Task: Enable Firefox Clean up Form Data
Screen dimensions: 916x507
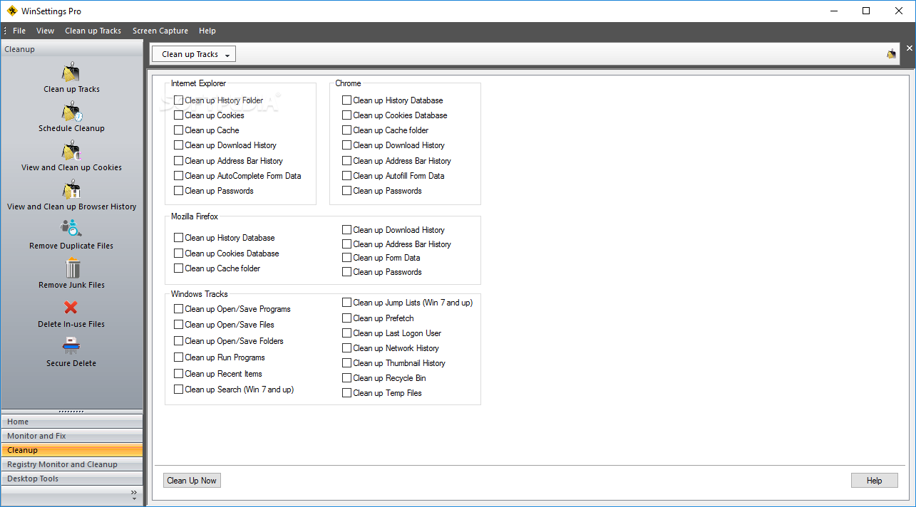Action: pos(346,258)
